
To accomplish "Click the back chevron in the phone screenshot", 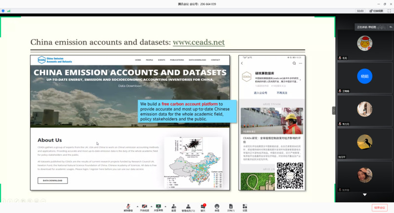I will 242,64.
